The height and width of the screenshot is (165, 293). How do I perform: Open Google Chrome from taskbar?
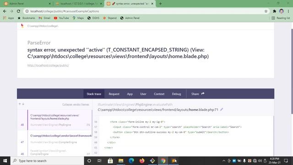pyautogui.click(x=163, y=161)
